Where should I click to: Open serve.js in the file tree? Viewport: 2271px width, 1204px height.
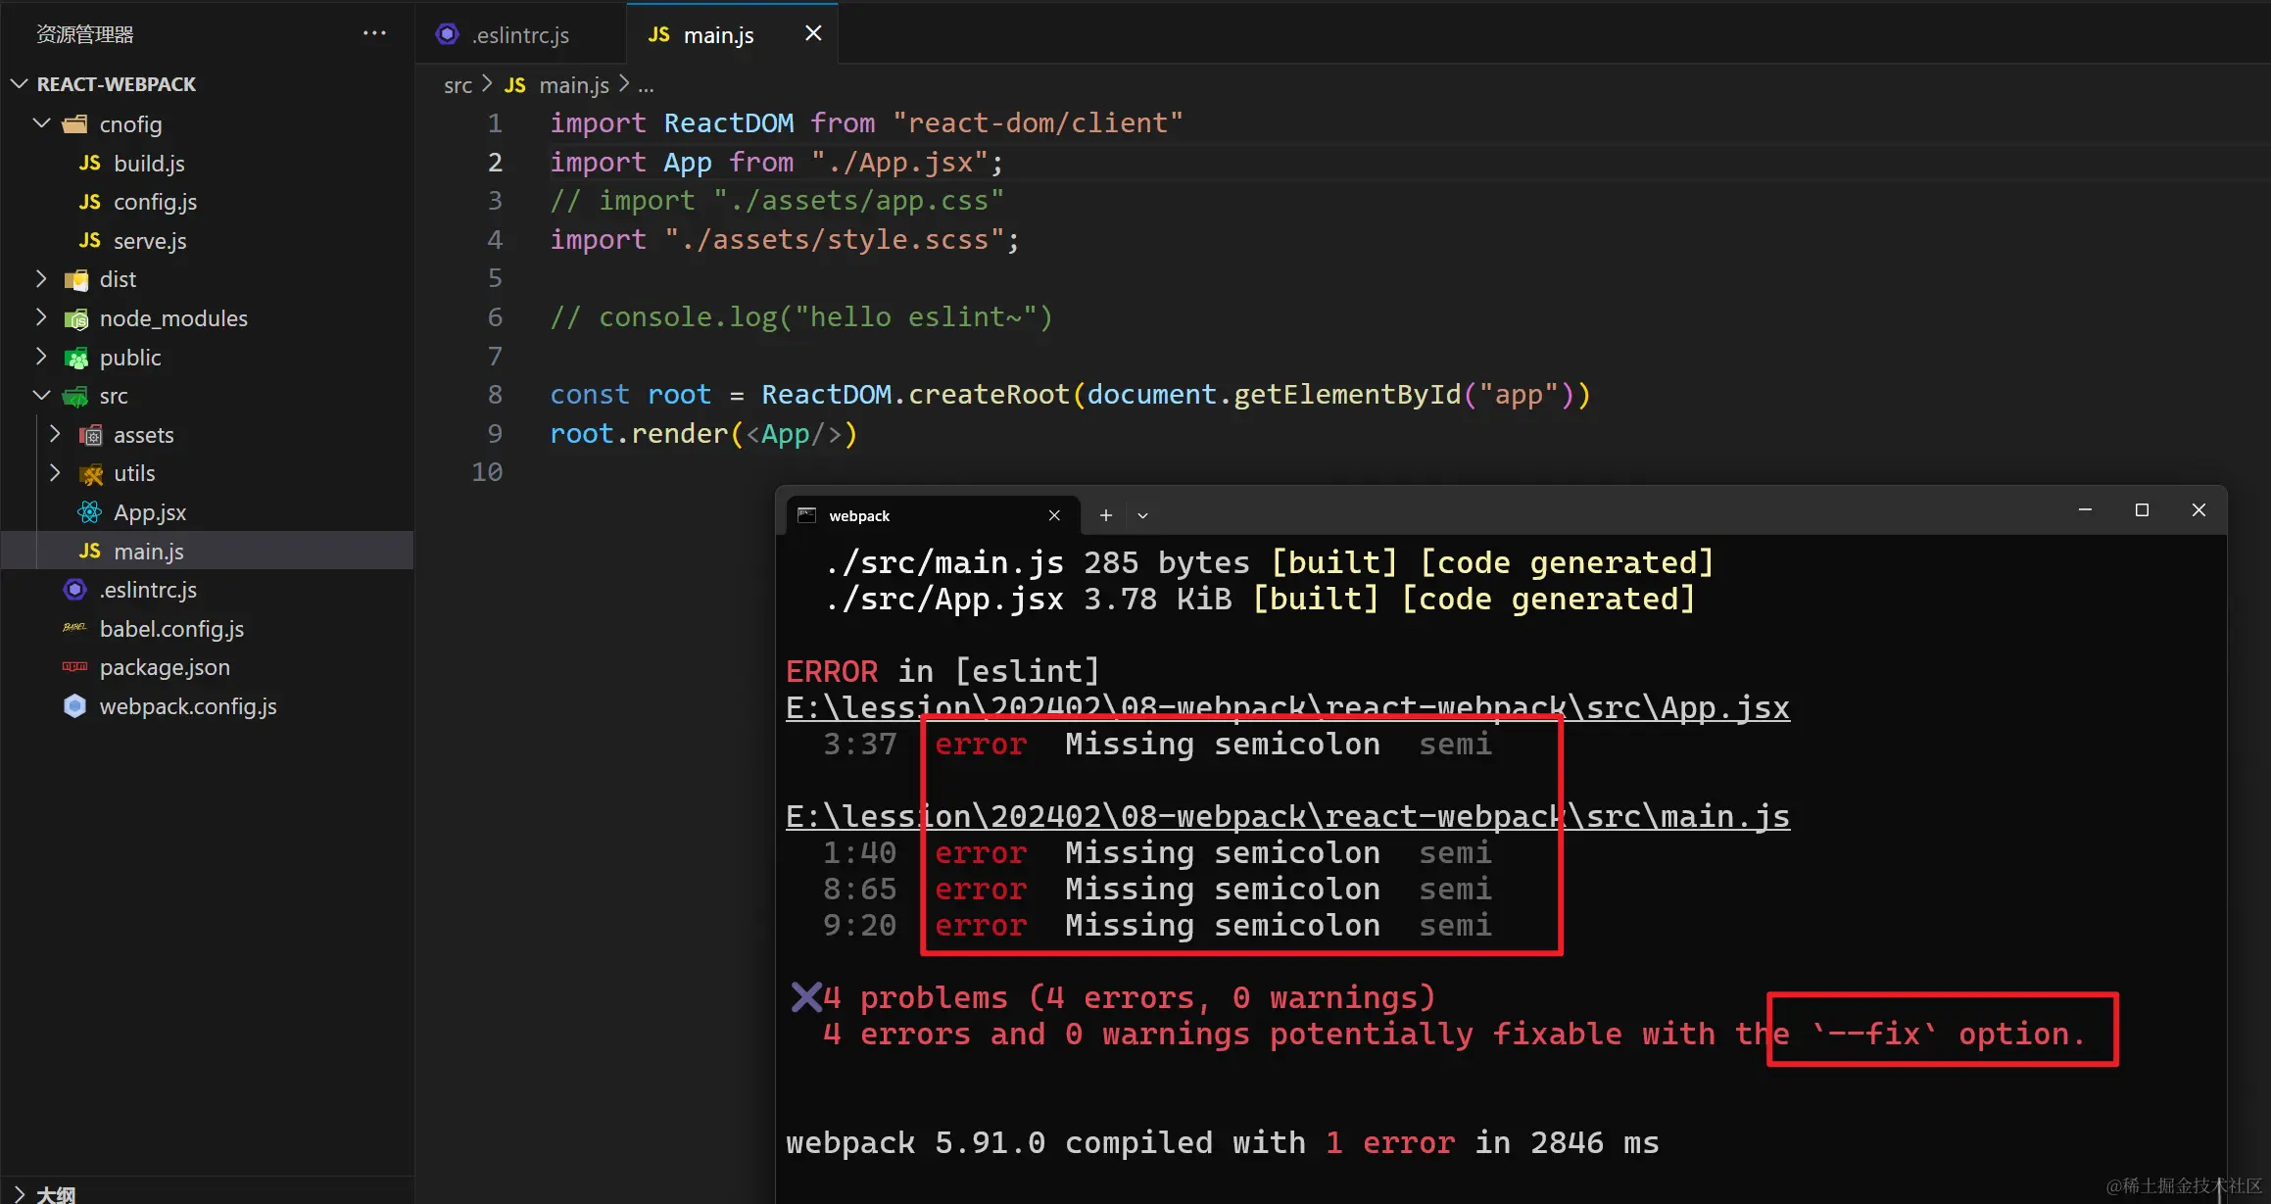[x=149, y=241]
